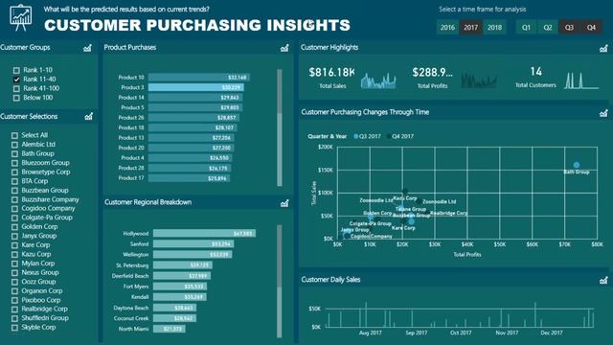Viewport: 613px width, 345px height.
Task: Choose the Q2 quarter button
Action: point(548,28)
